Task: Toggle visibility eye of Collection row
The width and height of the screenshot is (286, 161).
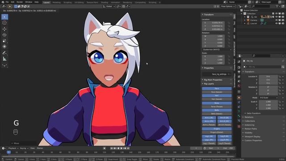Action: pos(277,13)
